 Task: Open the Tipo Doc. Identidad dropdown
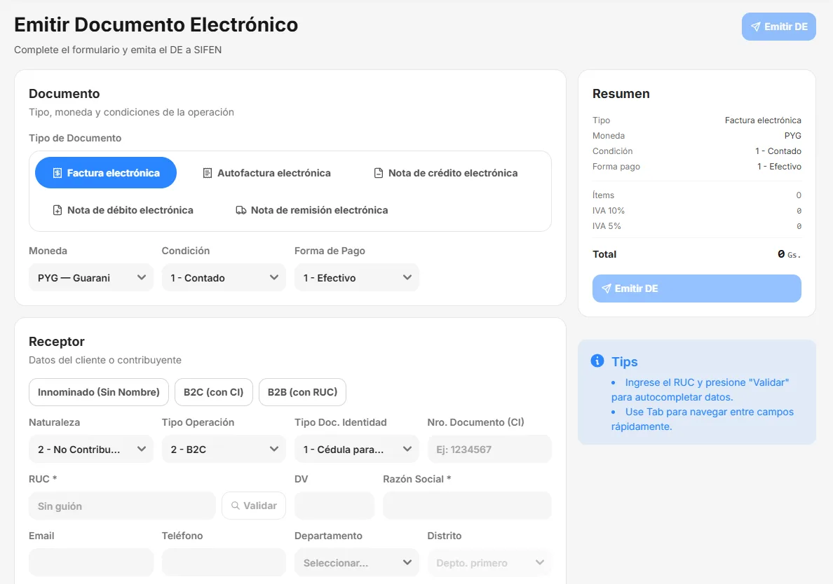tap(356, 450)
